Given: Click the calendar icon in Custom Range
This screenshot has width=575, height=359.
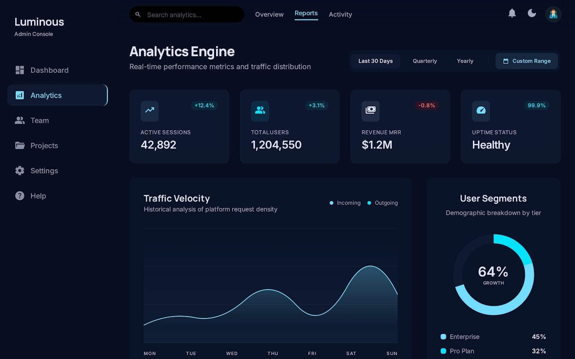Looking at the screenshot, I should [x=506, y=61].
